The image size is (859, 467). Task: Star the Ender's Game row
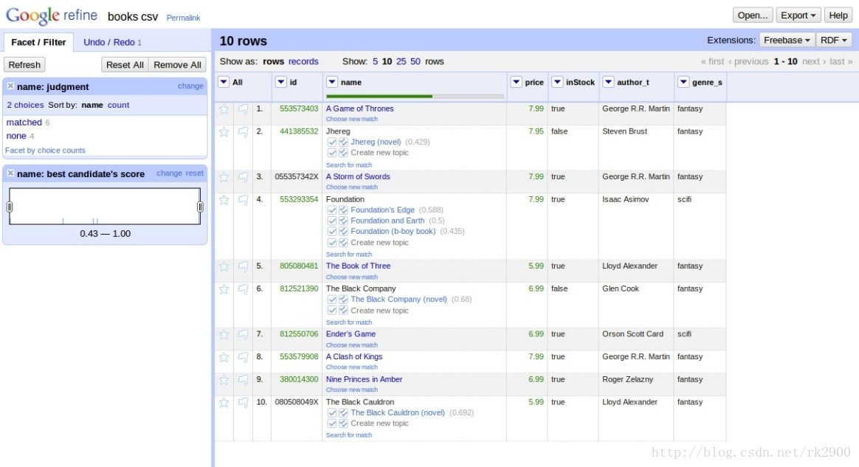click(x=224, y=334)
